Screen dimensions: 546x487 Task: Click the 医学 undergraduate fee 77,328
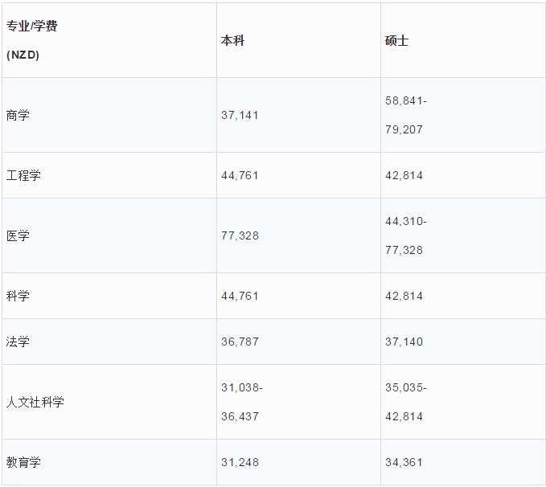(240, 235)
